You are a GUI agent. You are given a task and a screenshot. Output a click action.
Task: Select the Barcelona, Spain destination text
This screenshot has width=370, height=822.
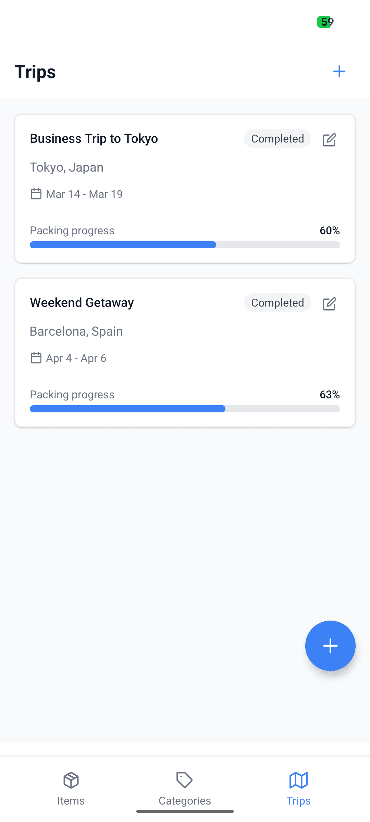click(76, 331)
